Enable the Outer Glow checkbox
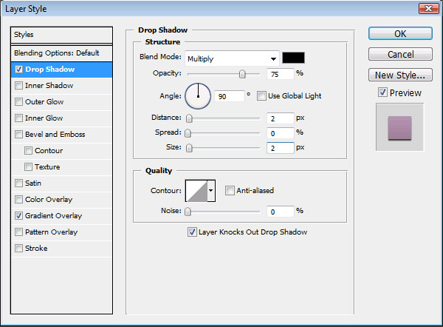This screenshot has height=327, width=443. (x=18, y=101)
